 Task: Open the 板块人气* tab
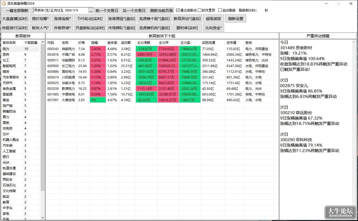tap(40, 28)
